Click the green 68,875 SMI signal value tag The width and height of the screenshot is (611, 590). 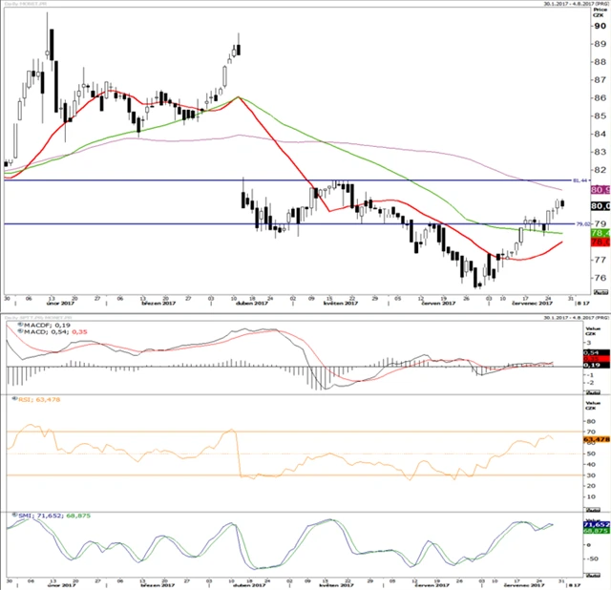point(596,533)
